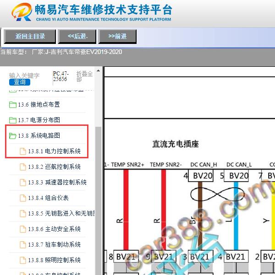Click the folder icon beside 13.6 接地点布置
Viewport: 275px width, 275px height.
click(x=13, y=105)
